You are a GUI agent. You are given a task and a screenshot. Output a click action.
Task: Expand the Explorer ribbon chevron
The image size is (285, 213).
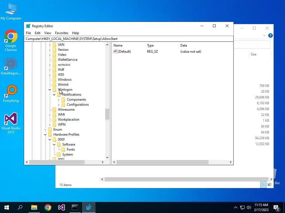(264, 35)
